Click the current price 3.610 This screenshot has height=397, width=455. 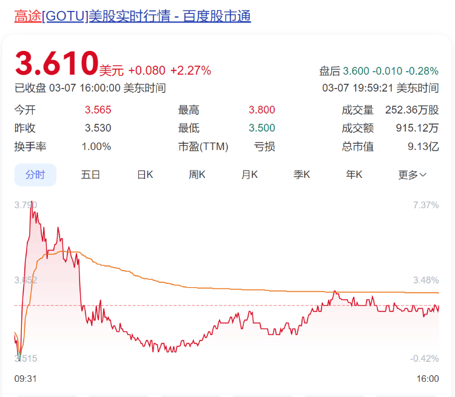57,63
